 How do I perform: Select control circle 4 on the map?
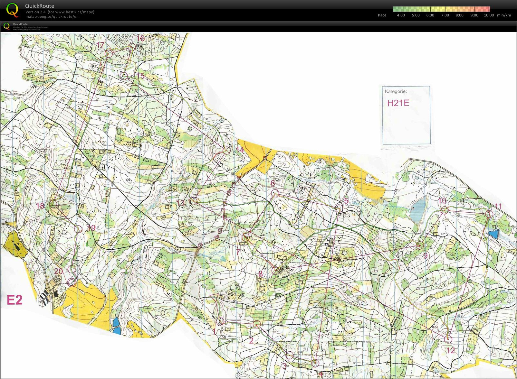tap(315, 363)
